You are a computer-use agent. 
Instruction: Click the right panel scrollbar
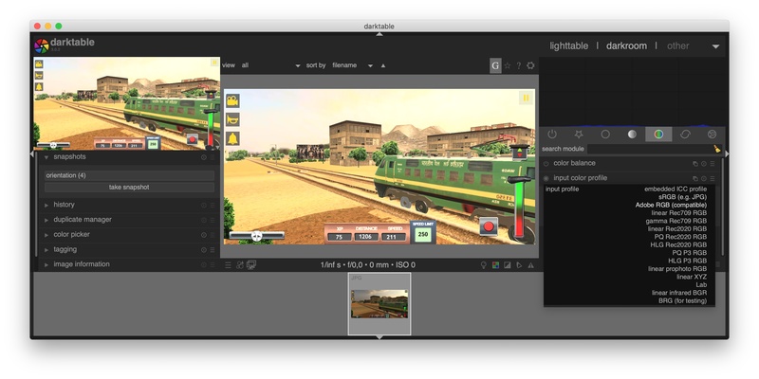tap(722, 208)
